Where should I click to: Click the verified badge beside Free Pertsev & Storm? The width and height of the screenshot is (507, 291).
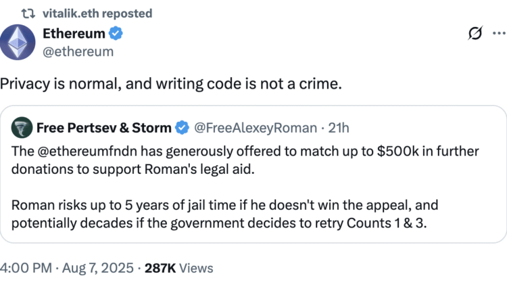tap(182, 127)
